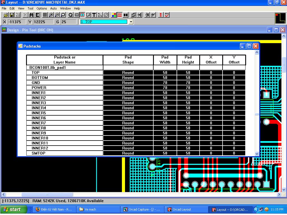Click the Pad Width 78 cell in GND row
Viewport: 287px width, 215px height.
point(165,83)
